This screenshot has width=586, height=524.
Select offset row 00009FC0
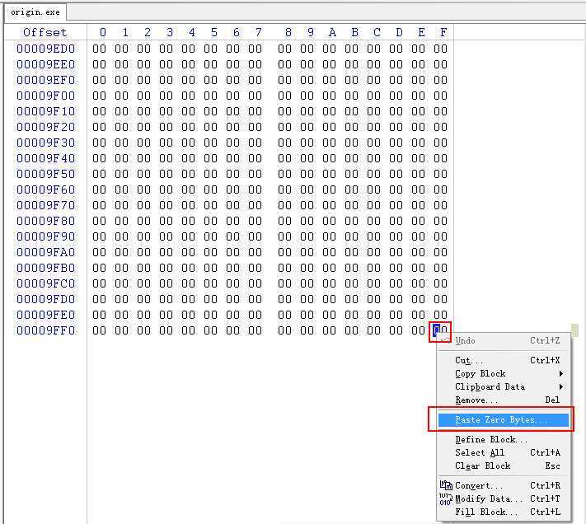(x=45, y=284)
